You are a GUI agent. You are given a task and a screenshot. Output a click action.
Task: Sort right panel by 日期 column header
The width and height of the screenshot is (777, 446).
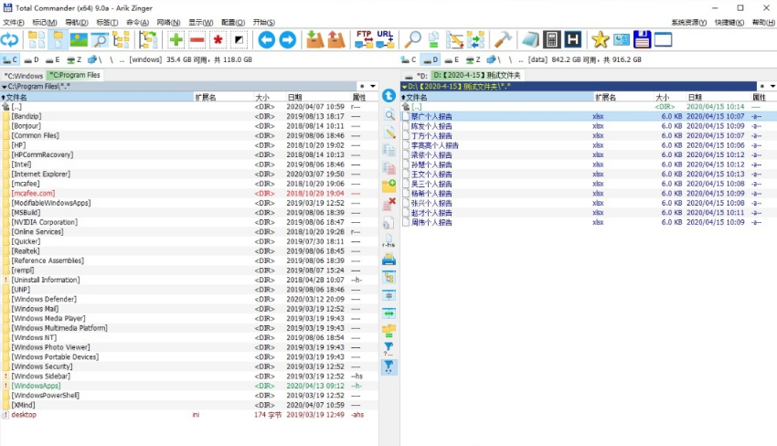(695, 97)
